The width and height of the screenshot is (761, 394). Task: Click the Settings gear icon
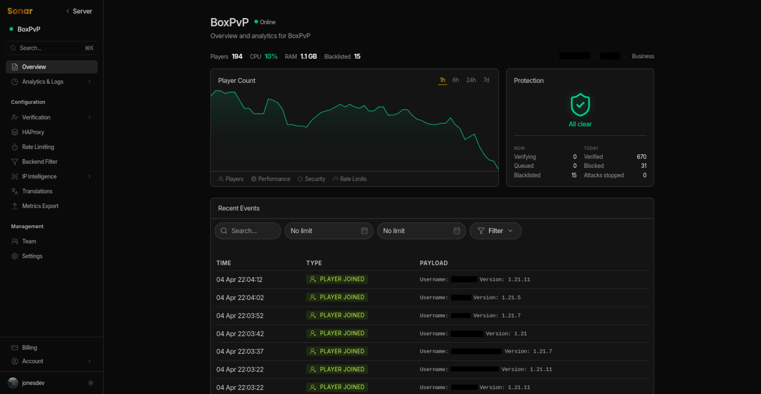pos(15,256)
